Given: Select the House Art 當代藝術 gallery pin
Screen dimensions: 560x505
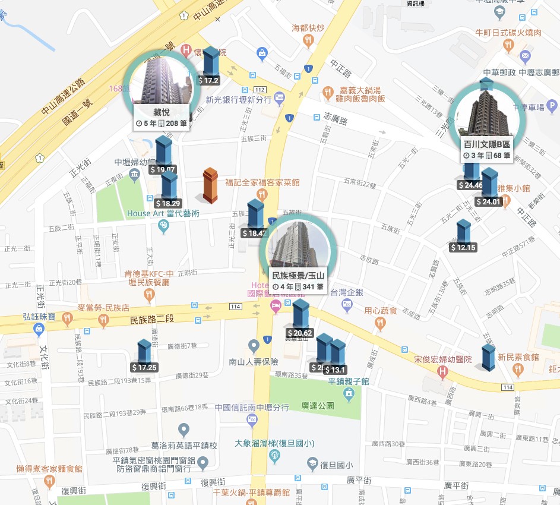Looking at the screenshot, I should 163,226.
